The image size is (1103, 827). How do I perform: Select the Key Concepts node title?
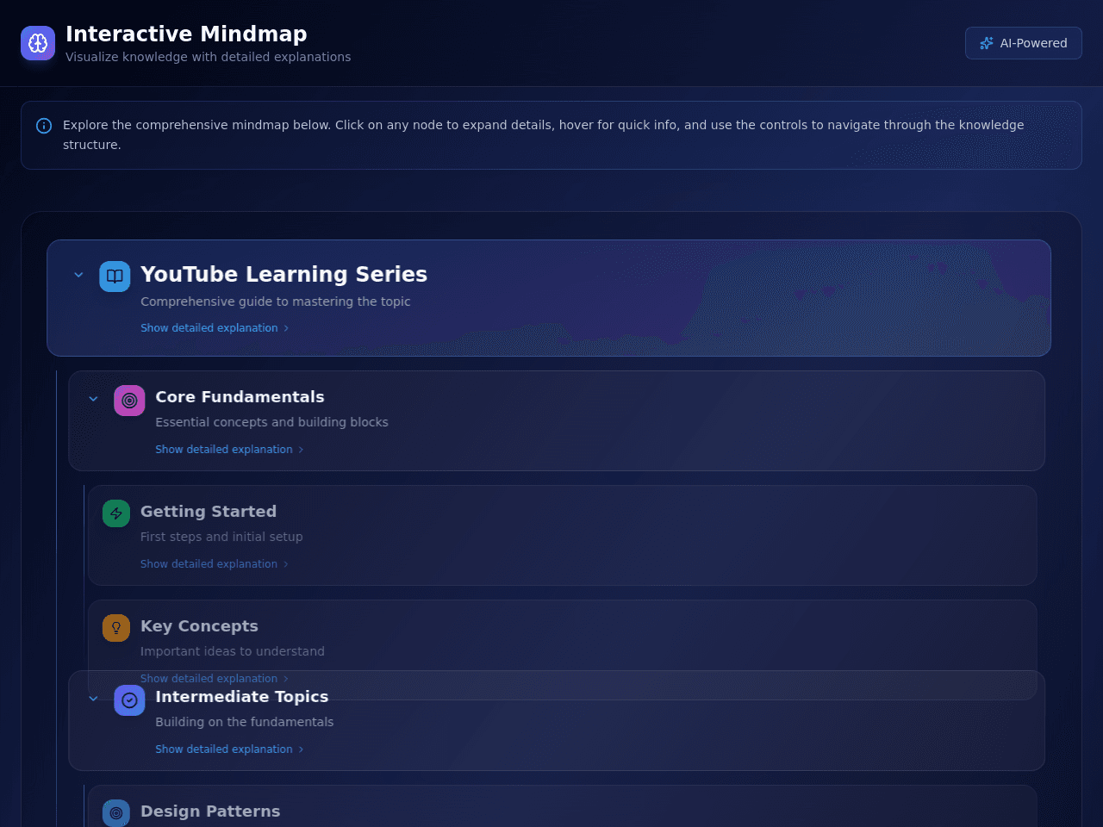pyautogui.click(x=199, y=626)
